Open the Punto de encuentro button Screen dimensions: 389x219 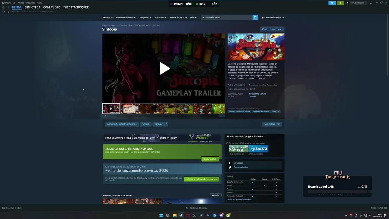[272, 29]
